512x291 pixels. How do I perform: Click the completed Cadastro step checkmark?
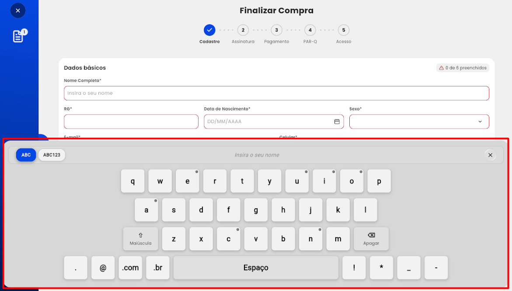tap(209, 30)
